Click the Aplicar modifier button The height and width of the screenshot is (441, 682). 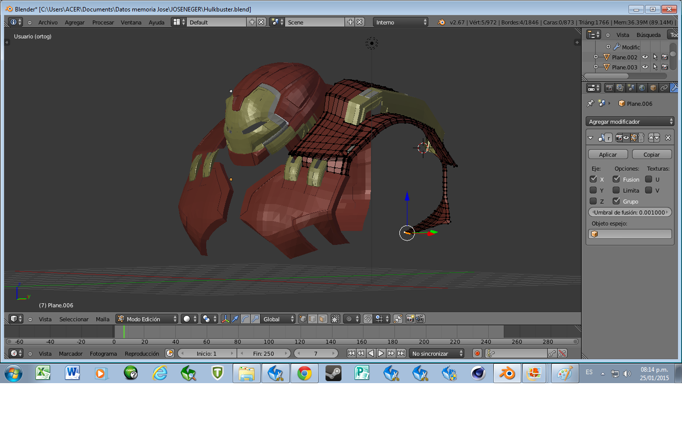pyautogui.click(x=608, y=154)
